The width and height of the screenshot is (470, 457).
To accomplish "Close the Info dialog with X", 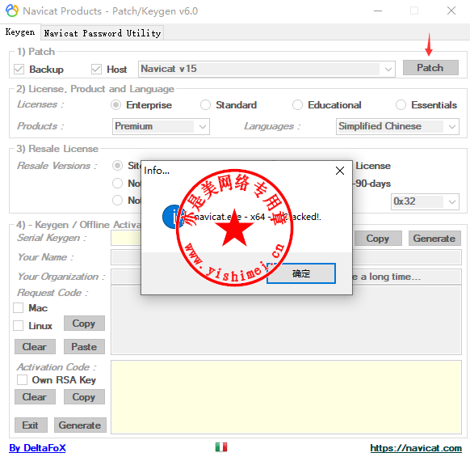I will [340, 171].
